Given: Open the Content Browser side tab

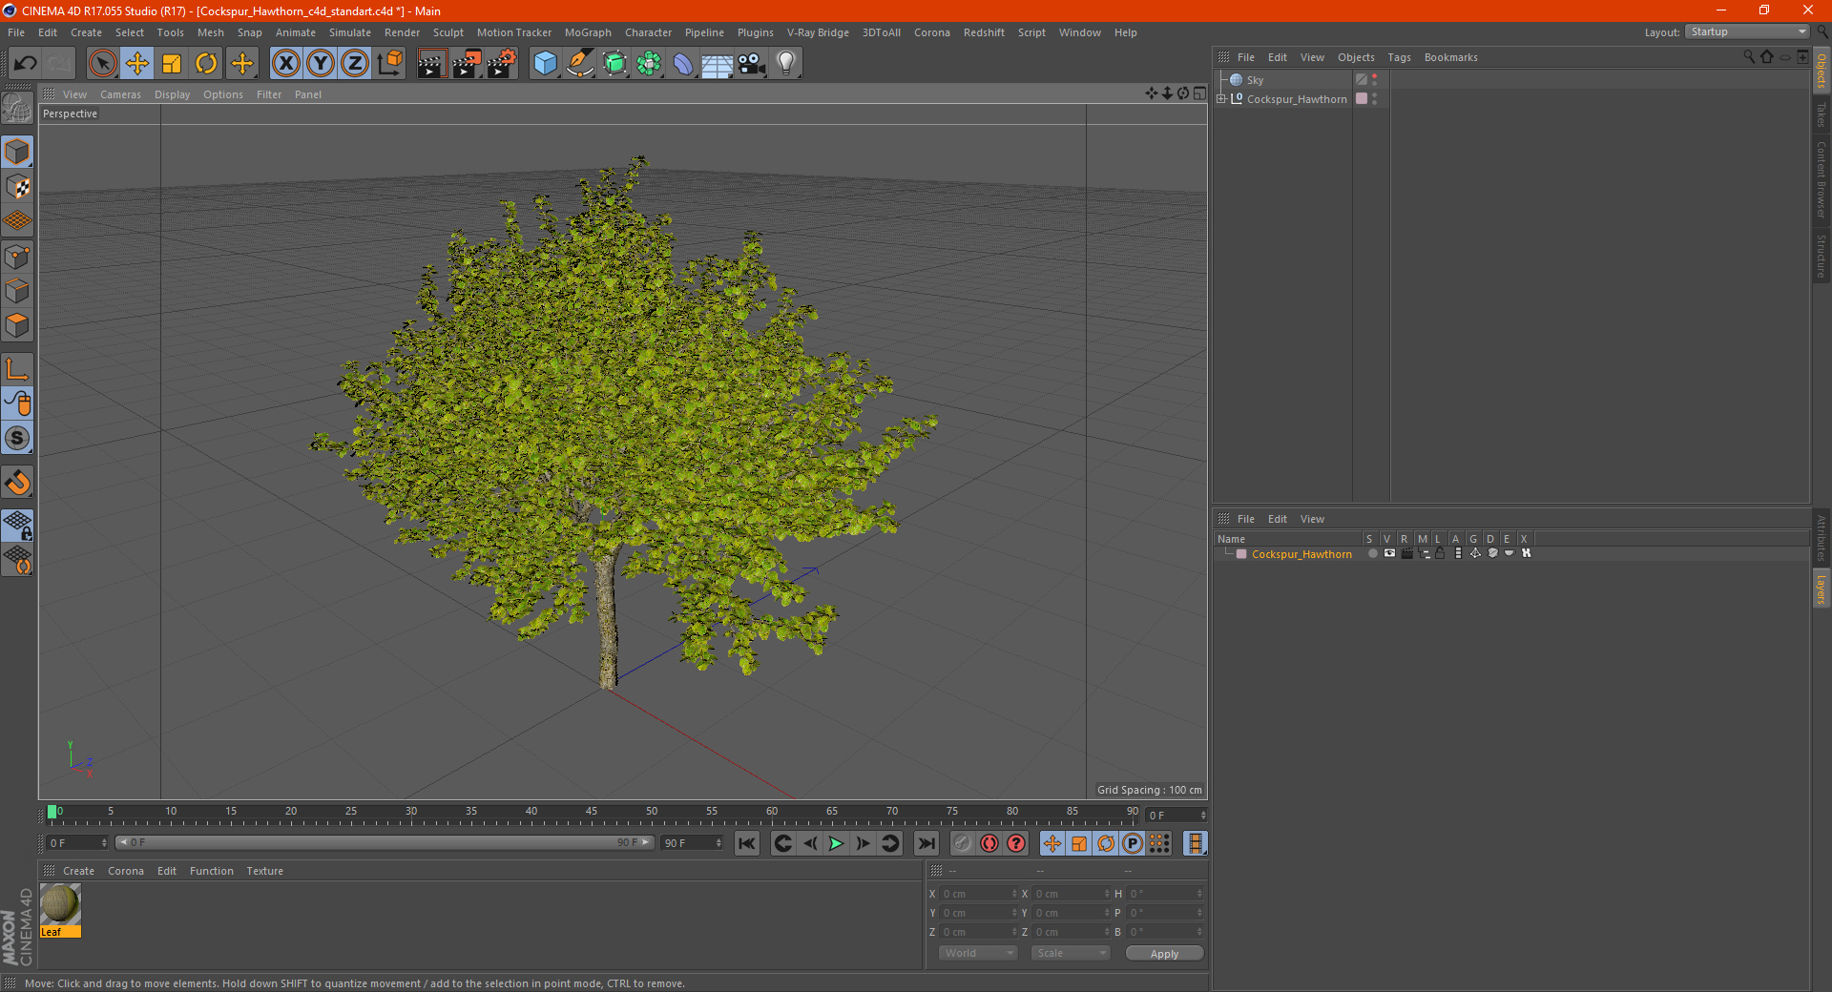Looking at the screenshot, I should pos(1822,180).
